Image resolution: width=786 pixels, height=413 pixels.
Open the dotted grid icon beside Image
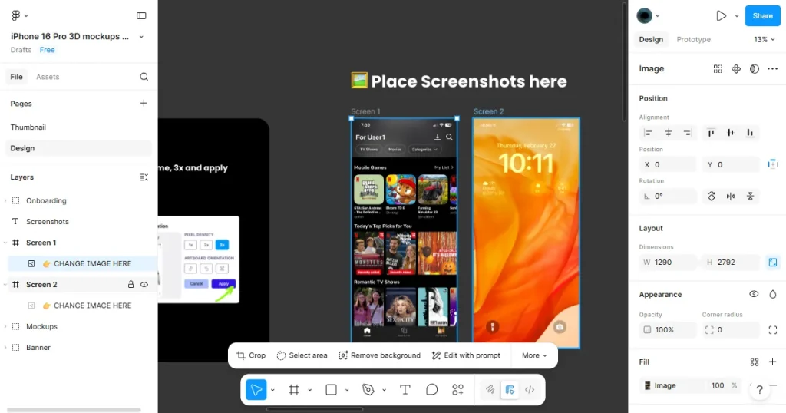click(x=718, y=68)
